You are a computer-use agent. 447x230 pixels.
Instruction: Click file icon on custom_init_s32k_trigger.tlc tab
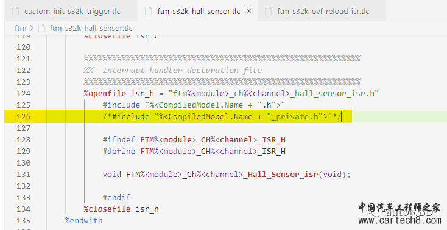click(15, 11)
